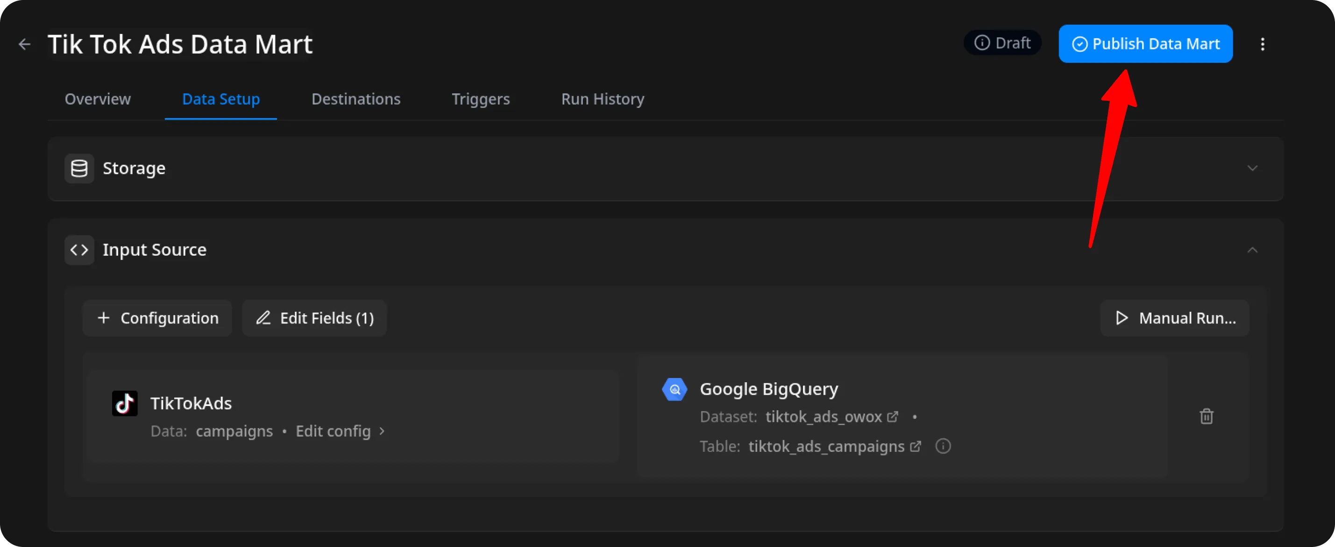Click the back arrow icon
This screenshot has width=1335, height=547.
pyautogui.click(x=24, y=44)
